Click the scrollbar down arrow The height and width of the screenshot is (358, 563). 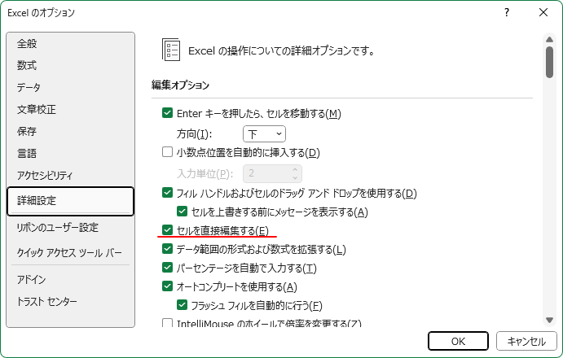click(x=549, y=320)
